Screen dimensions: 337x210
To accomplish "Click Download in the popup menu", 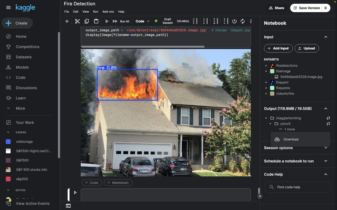I will (300, 139).
